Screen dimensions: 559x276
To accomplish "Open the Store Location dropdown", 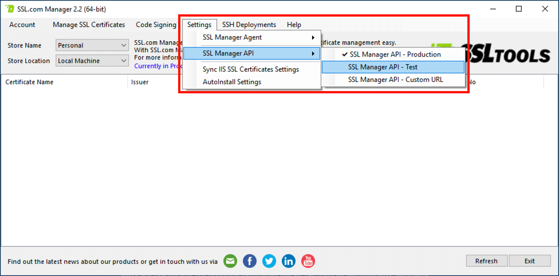I will [x=92, y=61].
